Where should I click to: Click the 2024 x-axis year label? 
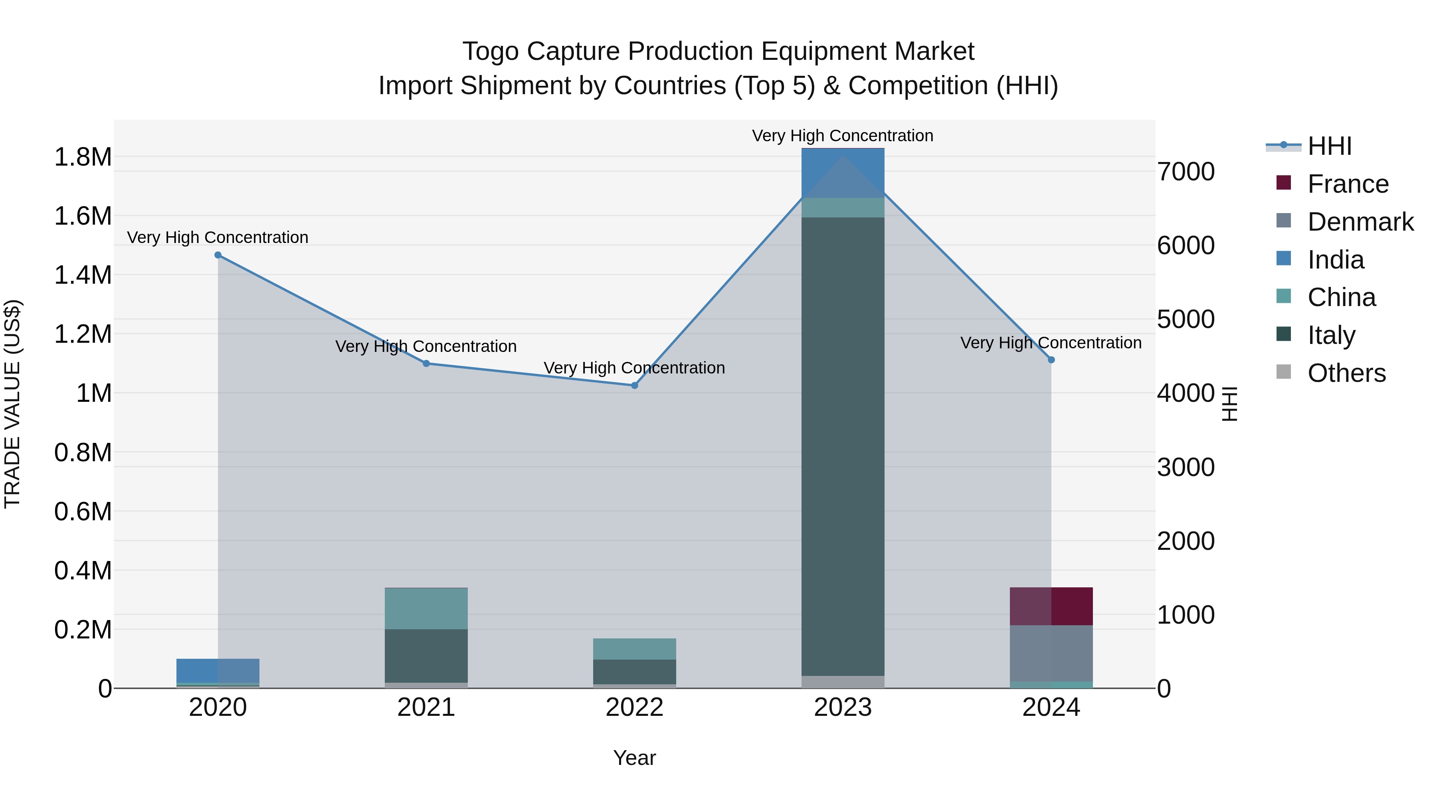1051,707
